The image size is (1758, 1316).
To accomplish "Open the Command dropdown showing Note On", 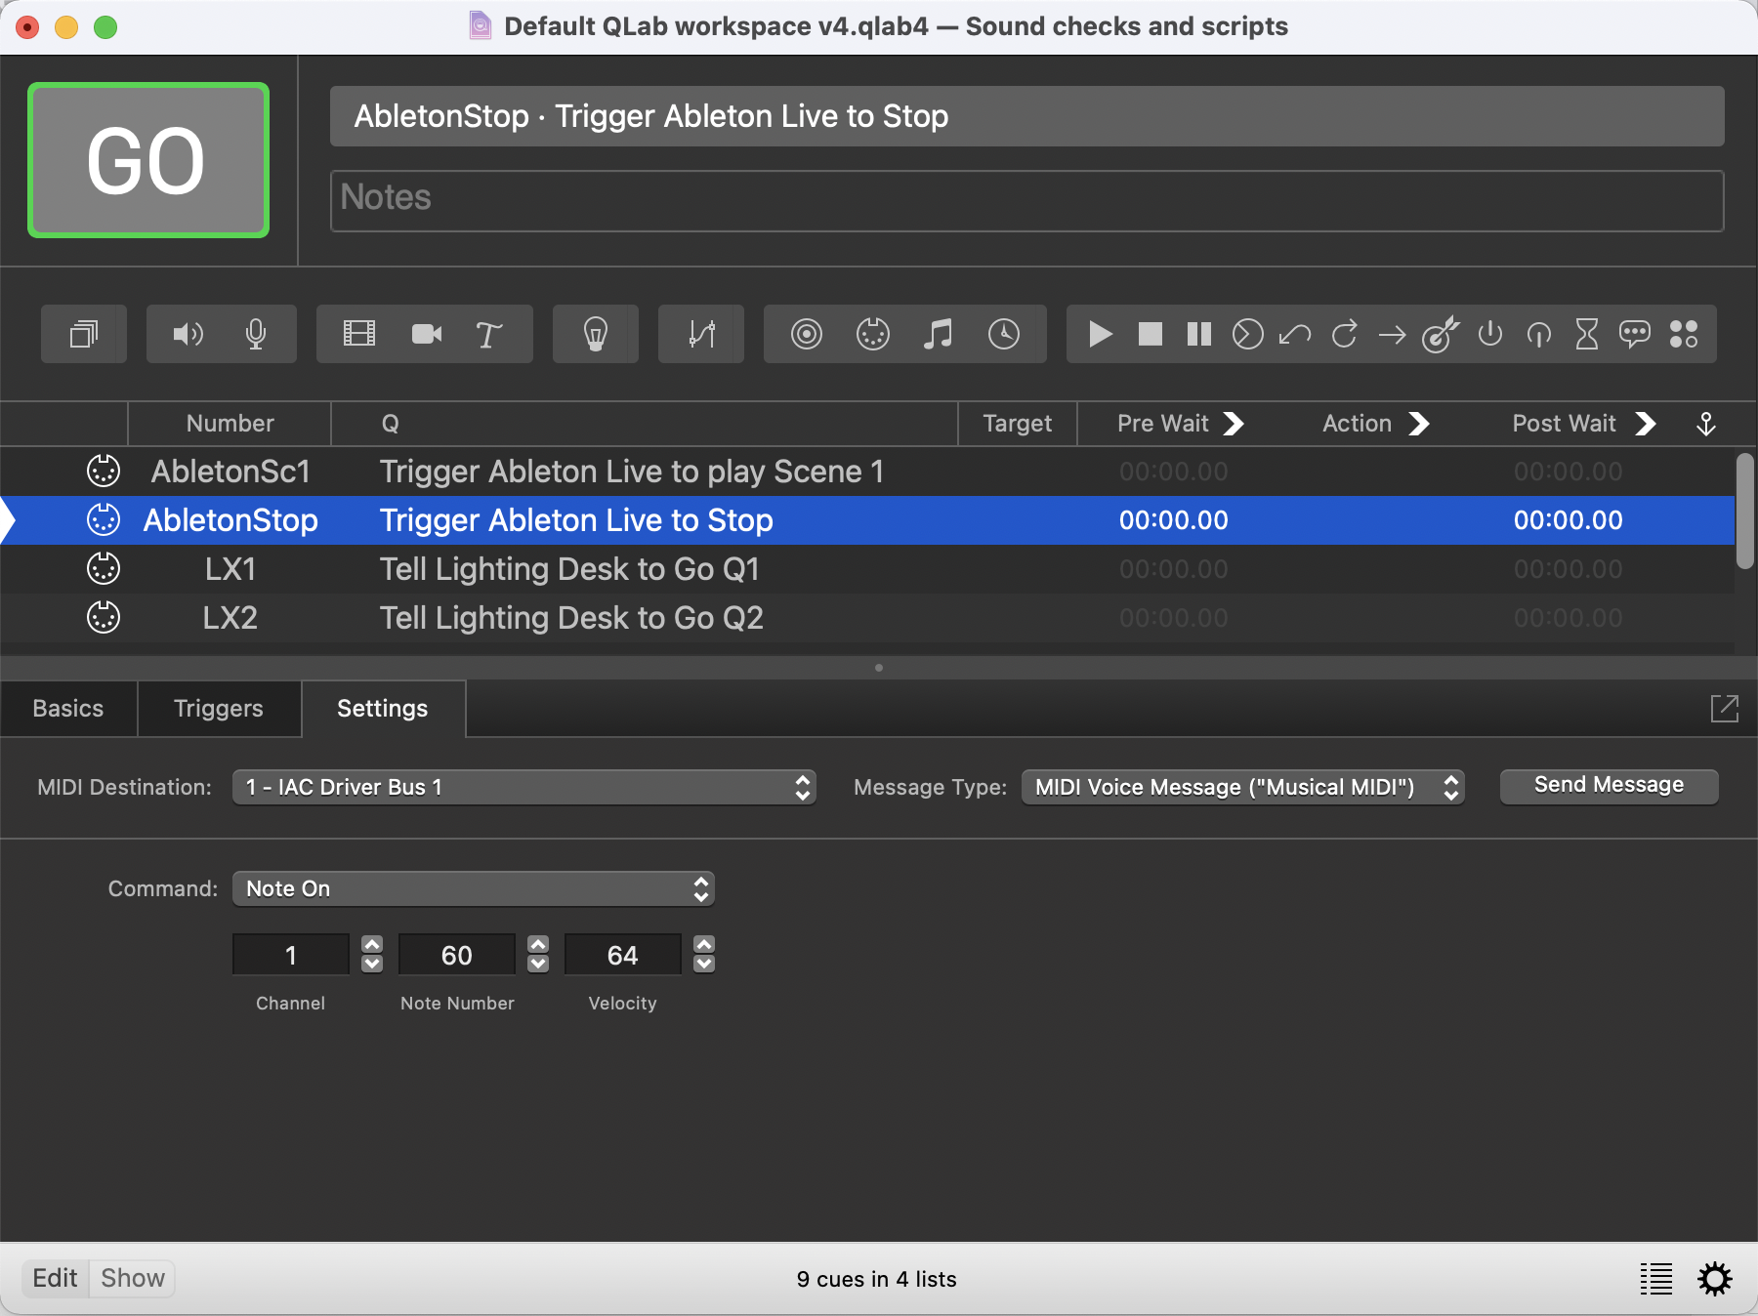I will click(473, 888).
